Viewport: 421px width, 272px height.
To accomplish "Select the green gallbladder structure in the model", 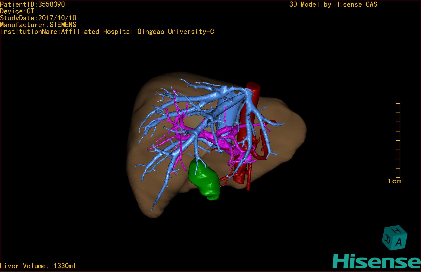I will 205,179.
